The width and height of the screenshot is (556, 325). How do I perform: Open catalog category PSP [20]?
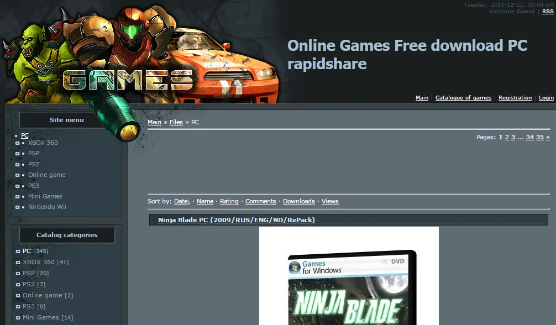(x=35, y=273)
